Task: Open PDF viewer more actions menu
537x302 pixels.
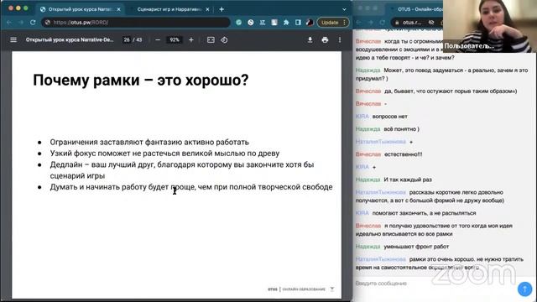Action: [x=339, y=39]
